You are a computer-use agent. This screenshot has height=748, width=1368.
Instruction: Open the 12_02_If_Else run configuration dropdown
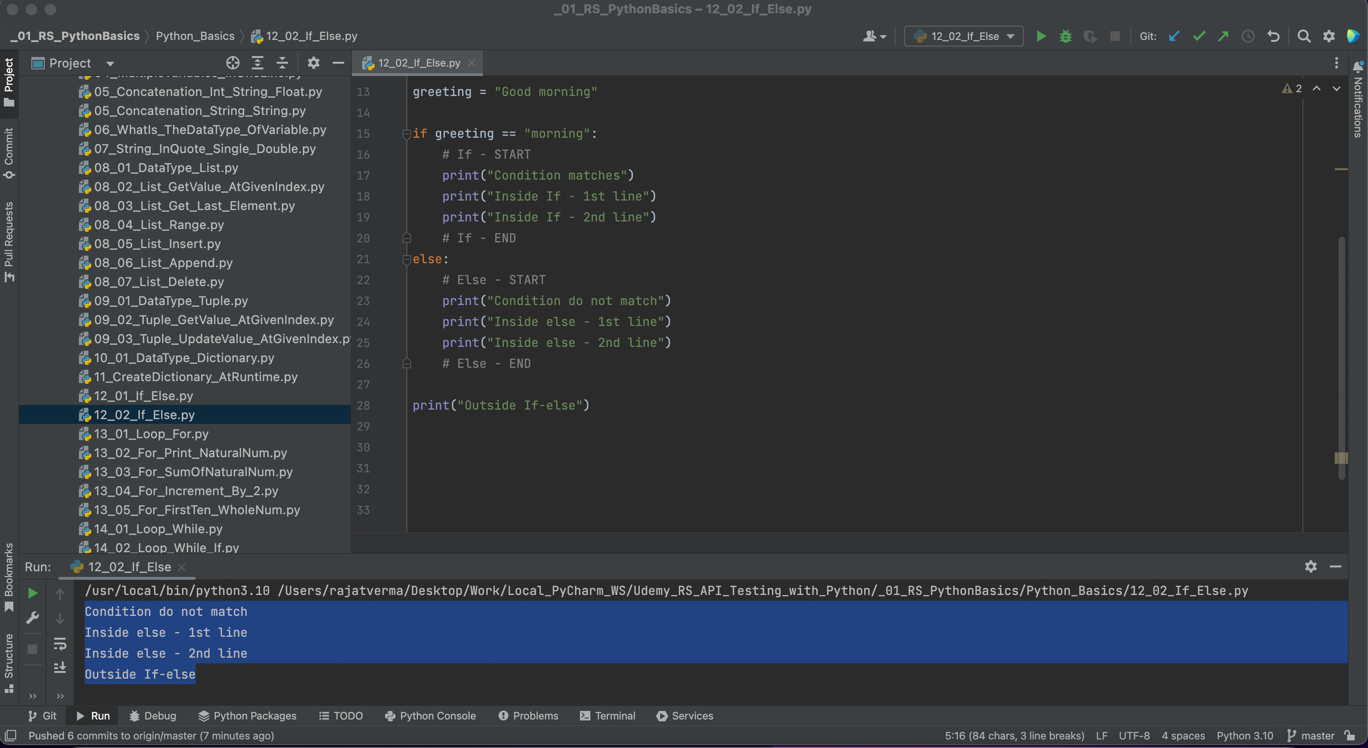(963, 36)
